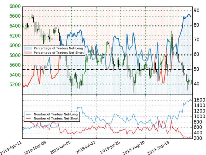
Task: Click the 2019-Aug-20 date label
Action: [x=134, y=148]
